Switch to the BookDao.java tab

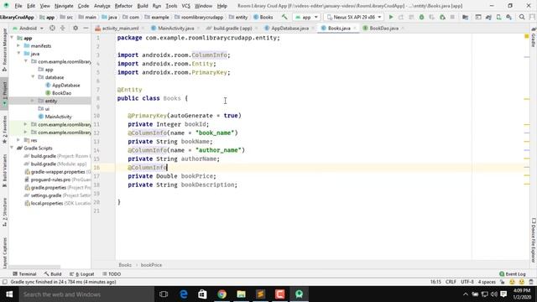click(x=383, y=28)
